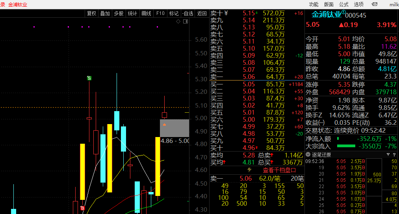This screenshot has width=399, height=214.
Task: Click the 画线 drawing button
Action: [x=146, y=13]
